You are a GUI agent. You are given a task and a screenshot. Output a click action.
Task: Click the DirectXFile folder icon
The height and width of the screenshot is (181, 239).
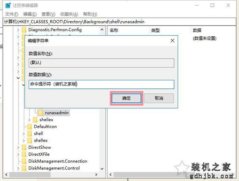click(x=24, y=155)
